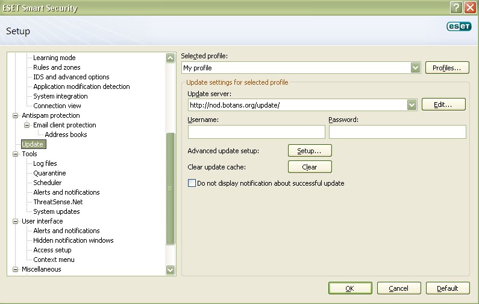Viewport: 479px width, 304px height.
Task: Click the http://nod.botans.org/update/ server text
Action: point(234,105)
